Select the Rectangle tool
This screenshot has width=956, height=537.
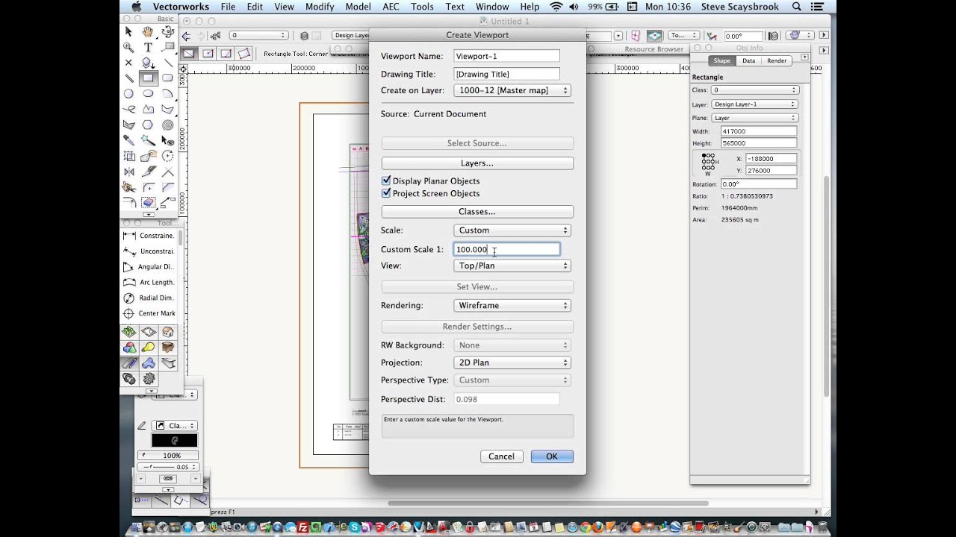tap(148, 78)
